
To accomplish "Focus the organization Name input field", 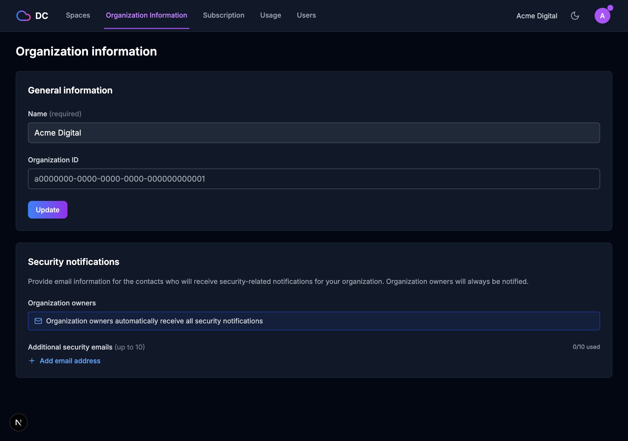I will point(314,133).
